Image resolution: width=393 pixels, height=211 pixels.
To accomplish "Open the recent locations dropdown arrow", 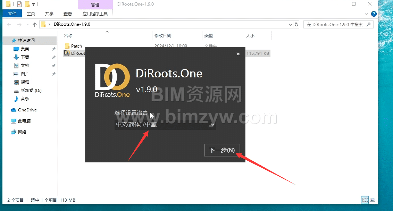I will [27, 24].
